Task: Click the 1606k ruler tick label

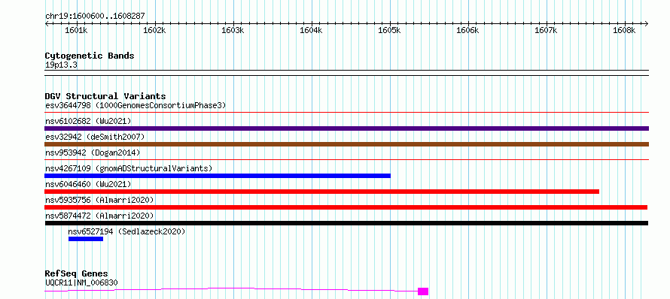Action: 468,31
